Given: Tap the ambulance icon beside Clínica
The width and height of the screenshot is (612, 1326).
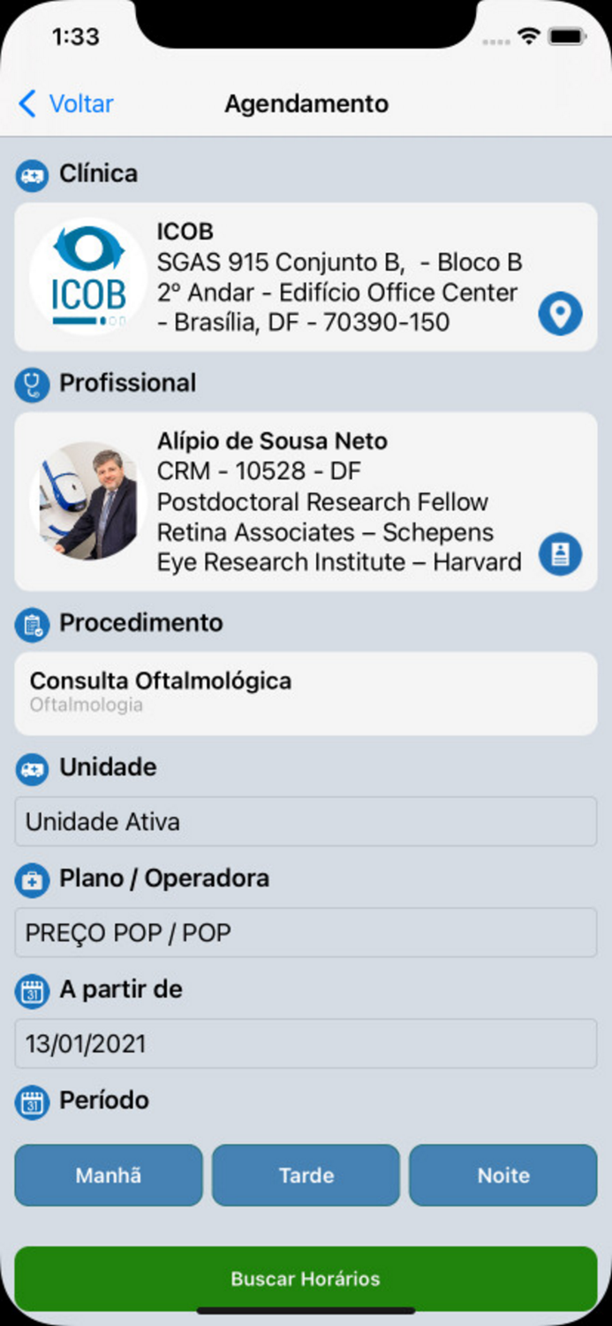Looking at the screenshot, I should 33,175.
